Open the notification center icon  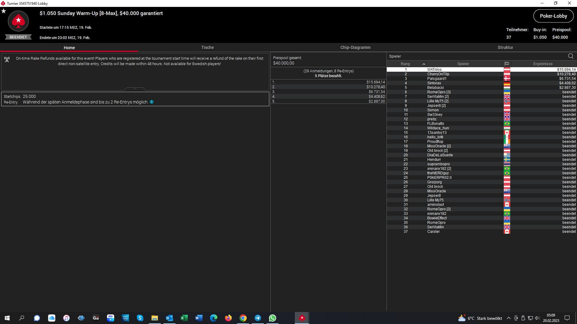pos(567,318)
